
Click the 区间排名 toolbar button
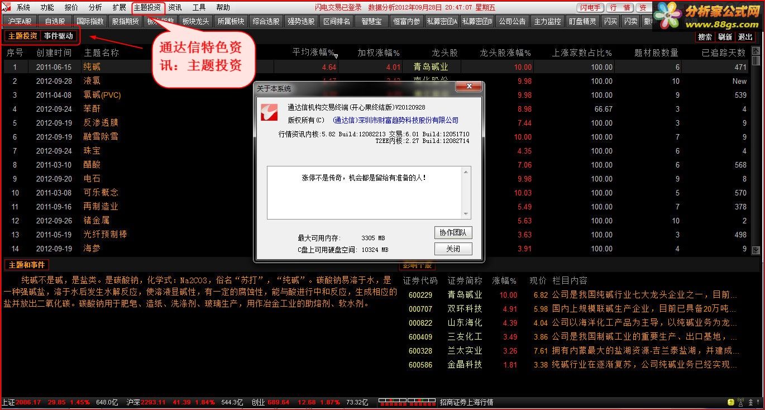[x=337, y=21]
